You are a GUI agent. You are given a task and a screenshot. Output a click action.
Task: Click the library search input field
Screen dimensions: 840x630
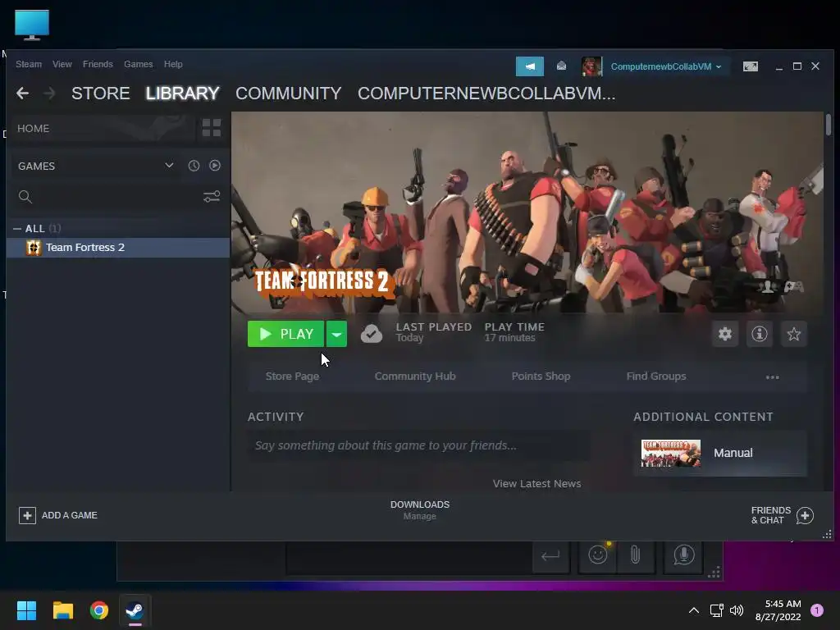(116, 197)
